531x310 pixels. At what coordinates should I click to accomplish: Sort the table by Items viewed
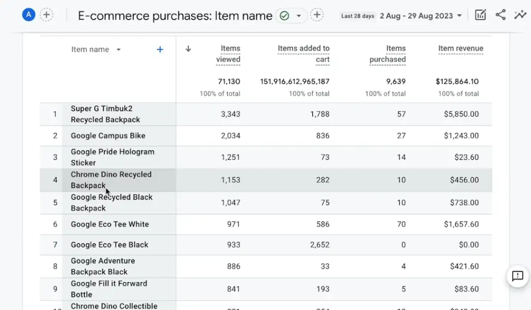click(229, 53)
